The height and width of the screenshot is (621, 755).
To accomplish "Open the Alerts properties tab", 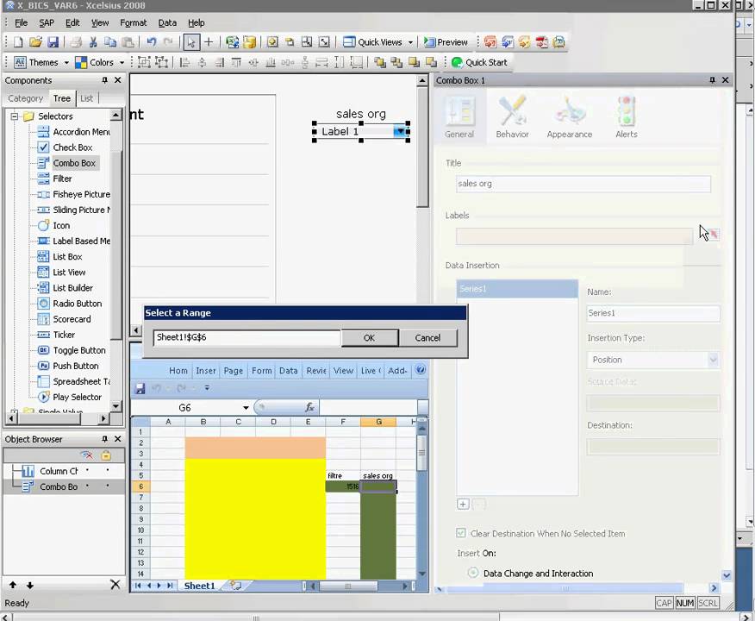I will pyautogui.click(x=626, y=117).
